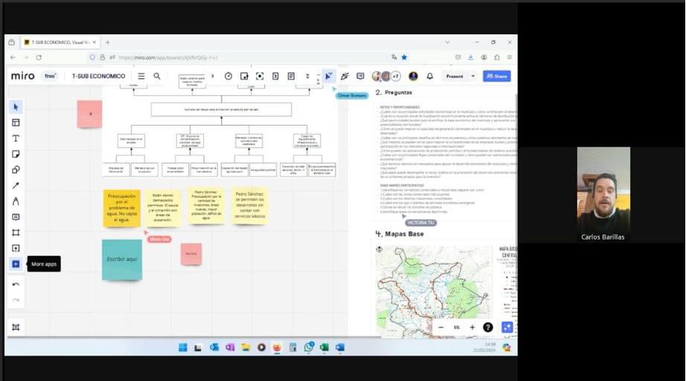Open the list all tabs chevron
The width and height of the screenshot is (686, 381).
click(x=447, y=42)
